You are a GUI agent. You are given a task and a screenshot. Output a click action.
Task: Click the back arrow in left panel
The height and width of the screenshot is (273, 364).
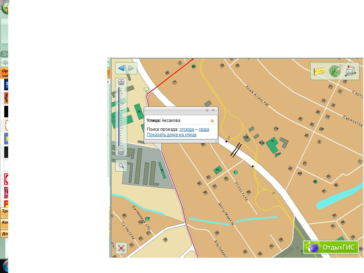(x=5, y=63)
